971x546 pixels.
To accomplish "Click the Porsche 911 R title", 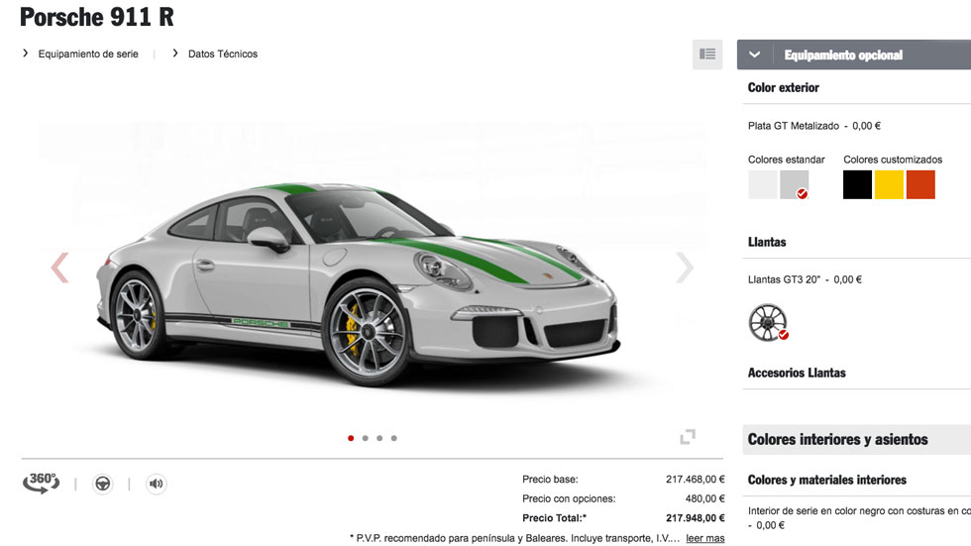I will tap(97, 17).
